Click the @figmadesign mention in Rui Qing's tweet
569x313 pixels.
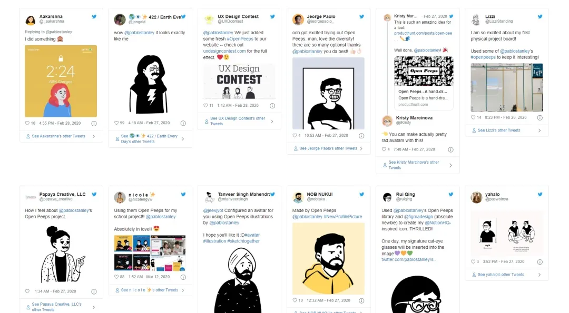[x=418, y=217]
